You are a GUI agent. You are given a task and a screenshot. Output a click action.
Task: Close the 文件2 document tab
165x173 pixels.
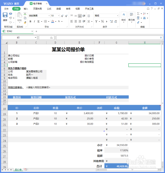pyautogui.click(x=32, y=31)
